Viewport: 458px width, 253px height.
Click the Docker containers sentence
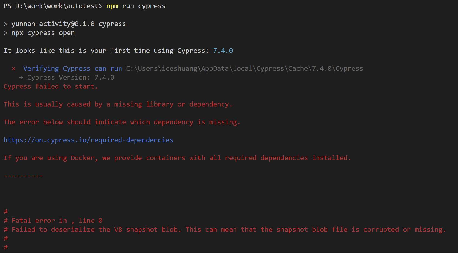pyautogui.click(x=177, y=158)
